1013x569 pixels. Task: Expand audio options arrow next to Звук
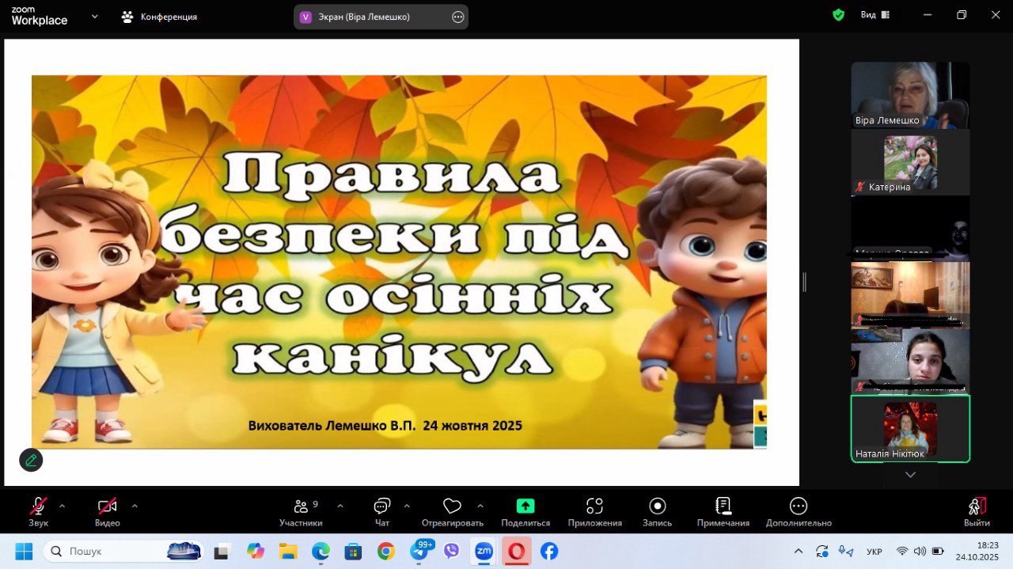click(63, 506)
